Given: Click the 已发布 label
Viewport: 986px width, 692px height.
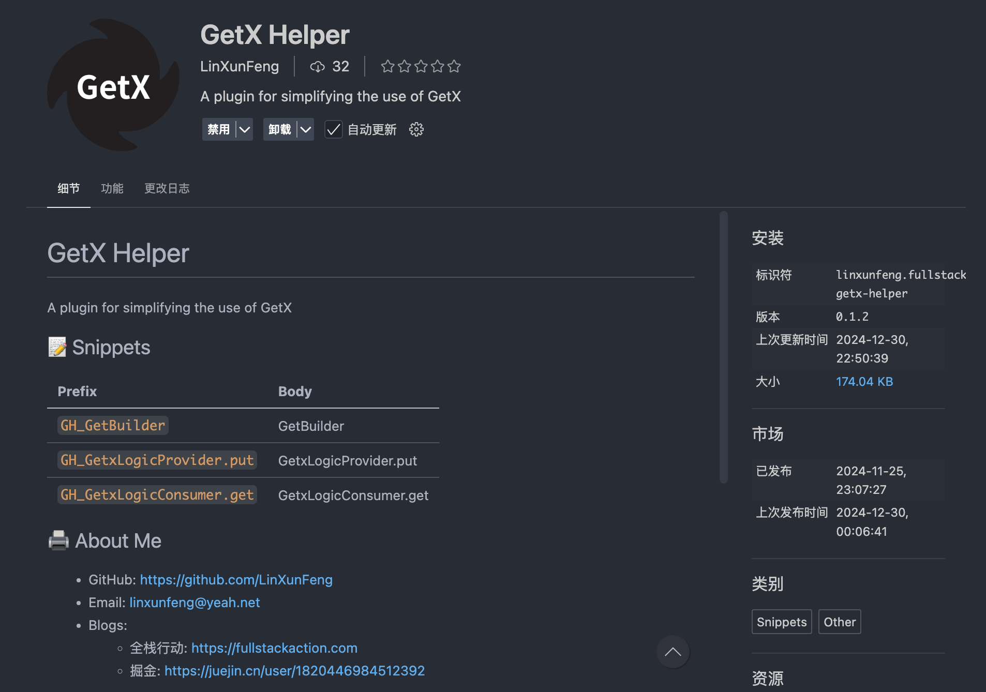Looking at the screenshot, I should [774, 471].
